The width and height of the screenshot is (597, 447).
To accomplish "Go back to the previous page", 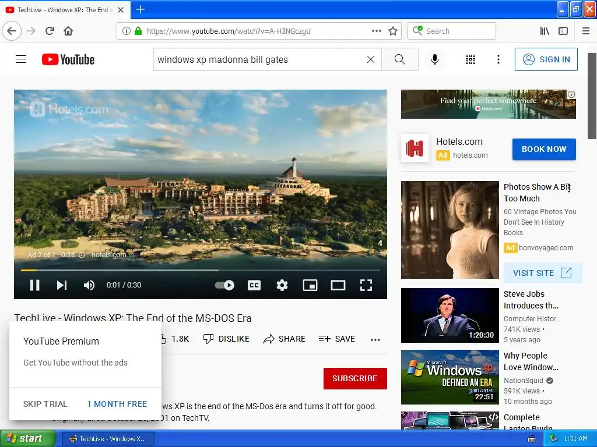I will [12, 31].
